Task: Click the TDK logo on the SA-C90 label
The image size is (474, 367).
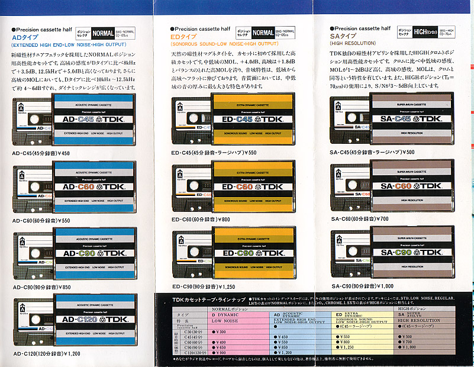Action: click(427, 253)
